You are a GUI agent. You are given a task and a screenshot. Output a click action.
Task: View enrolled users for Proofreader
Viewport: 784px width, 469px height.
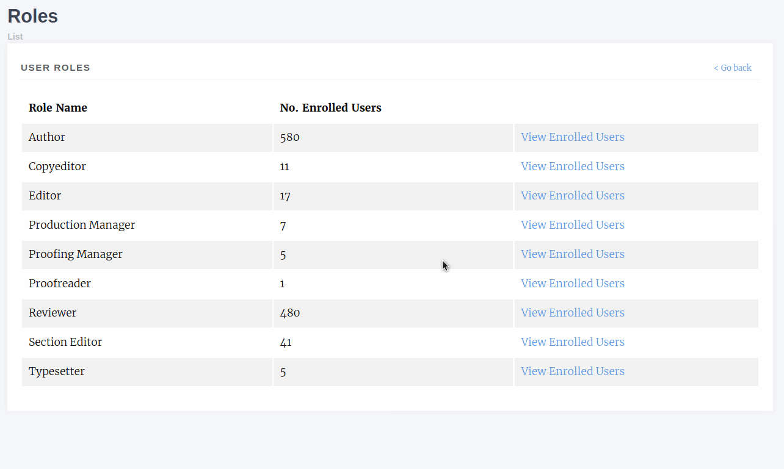tap(572, 284)
